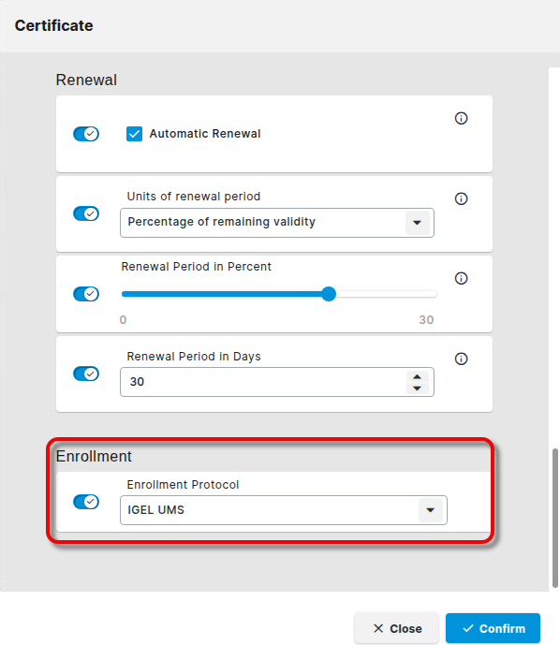560x645 pixels.
Task: Disable the Units of renewal period switch
Action: [86, 213]
